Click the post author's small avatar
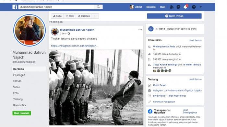227x127 pixels. (55, 32)
